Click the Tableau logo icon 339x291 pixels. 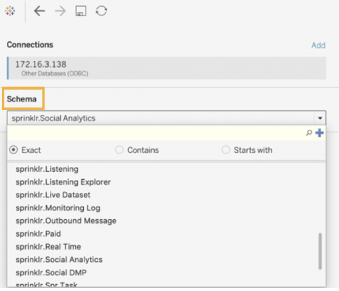coord(10,11)
